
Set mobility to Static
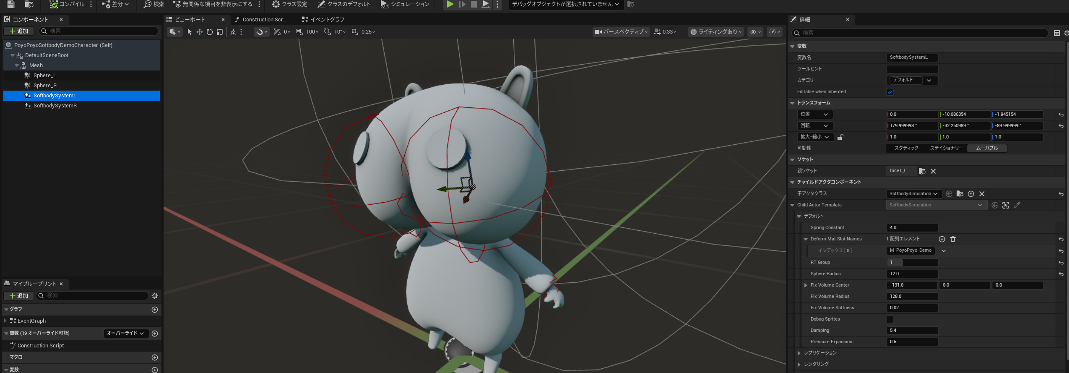coord(906,148)
